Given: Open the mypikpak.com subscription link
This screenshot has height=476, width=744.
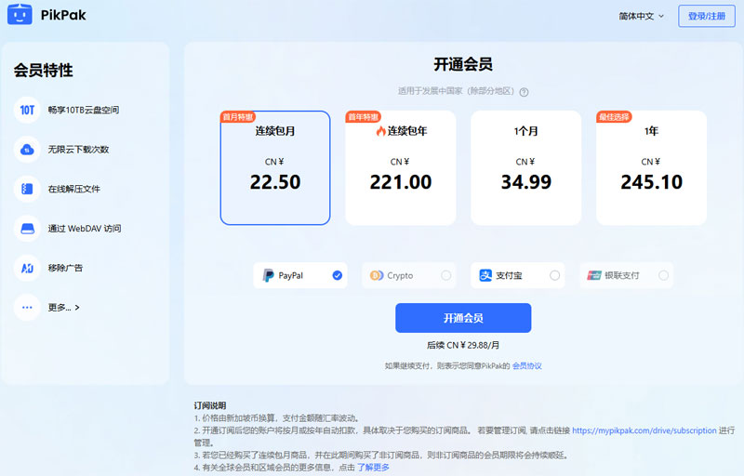Looking at the screenshot, I should pos(644,430).
